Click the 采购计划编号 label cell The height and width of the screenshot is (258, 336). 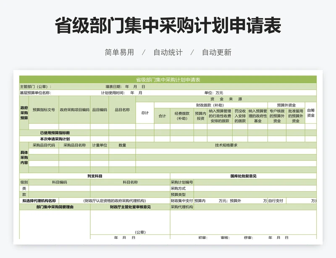point(182,182)
